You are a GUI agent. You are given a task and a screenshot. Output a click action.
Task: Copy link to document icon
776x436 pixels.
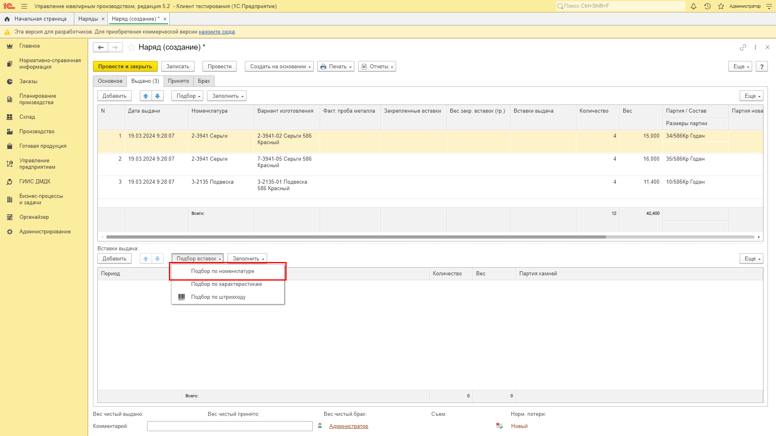coord(743,47)
